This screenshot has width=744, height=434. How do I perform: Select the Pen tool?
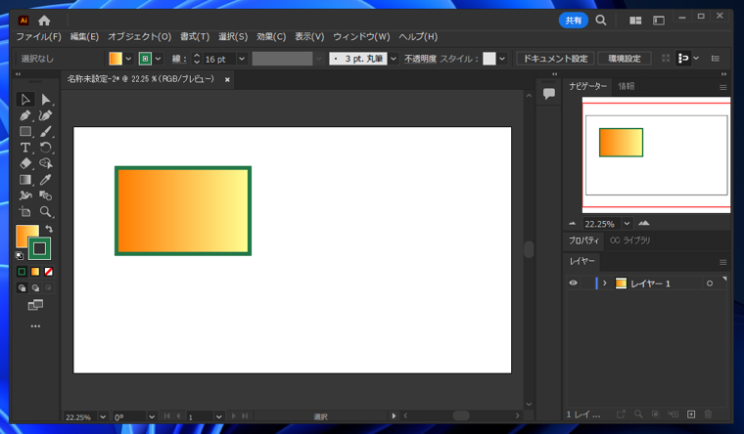25,115
